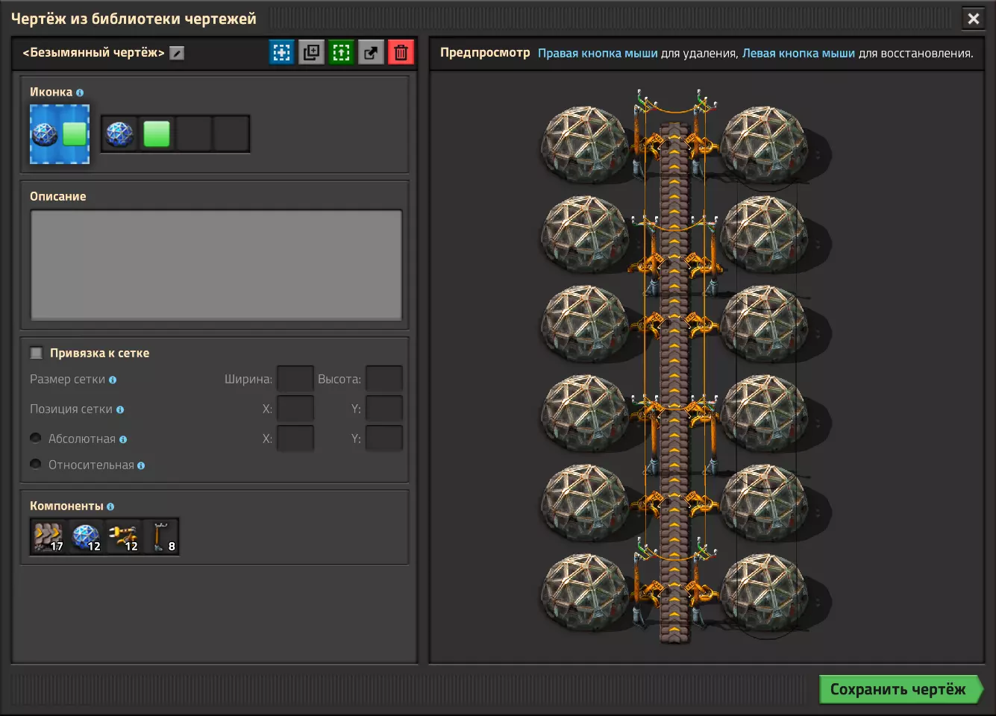Click the Предпросмотр heading
996x716 pixels.
[485, 53]
